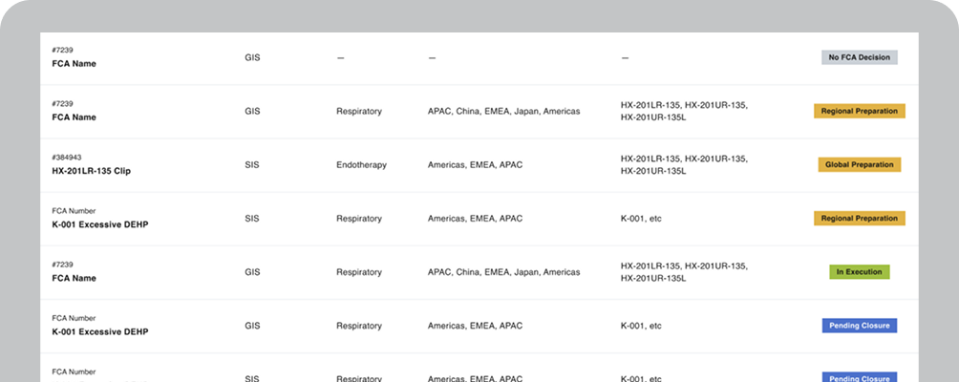Select the Endotherapy category cell

coord(361,165)
